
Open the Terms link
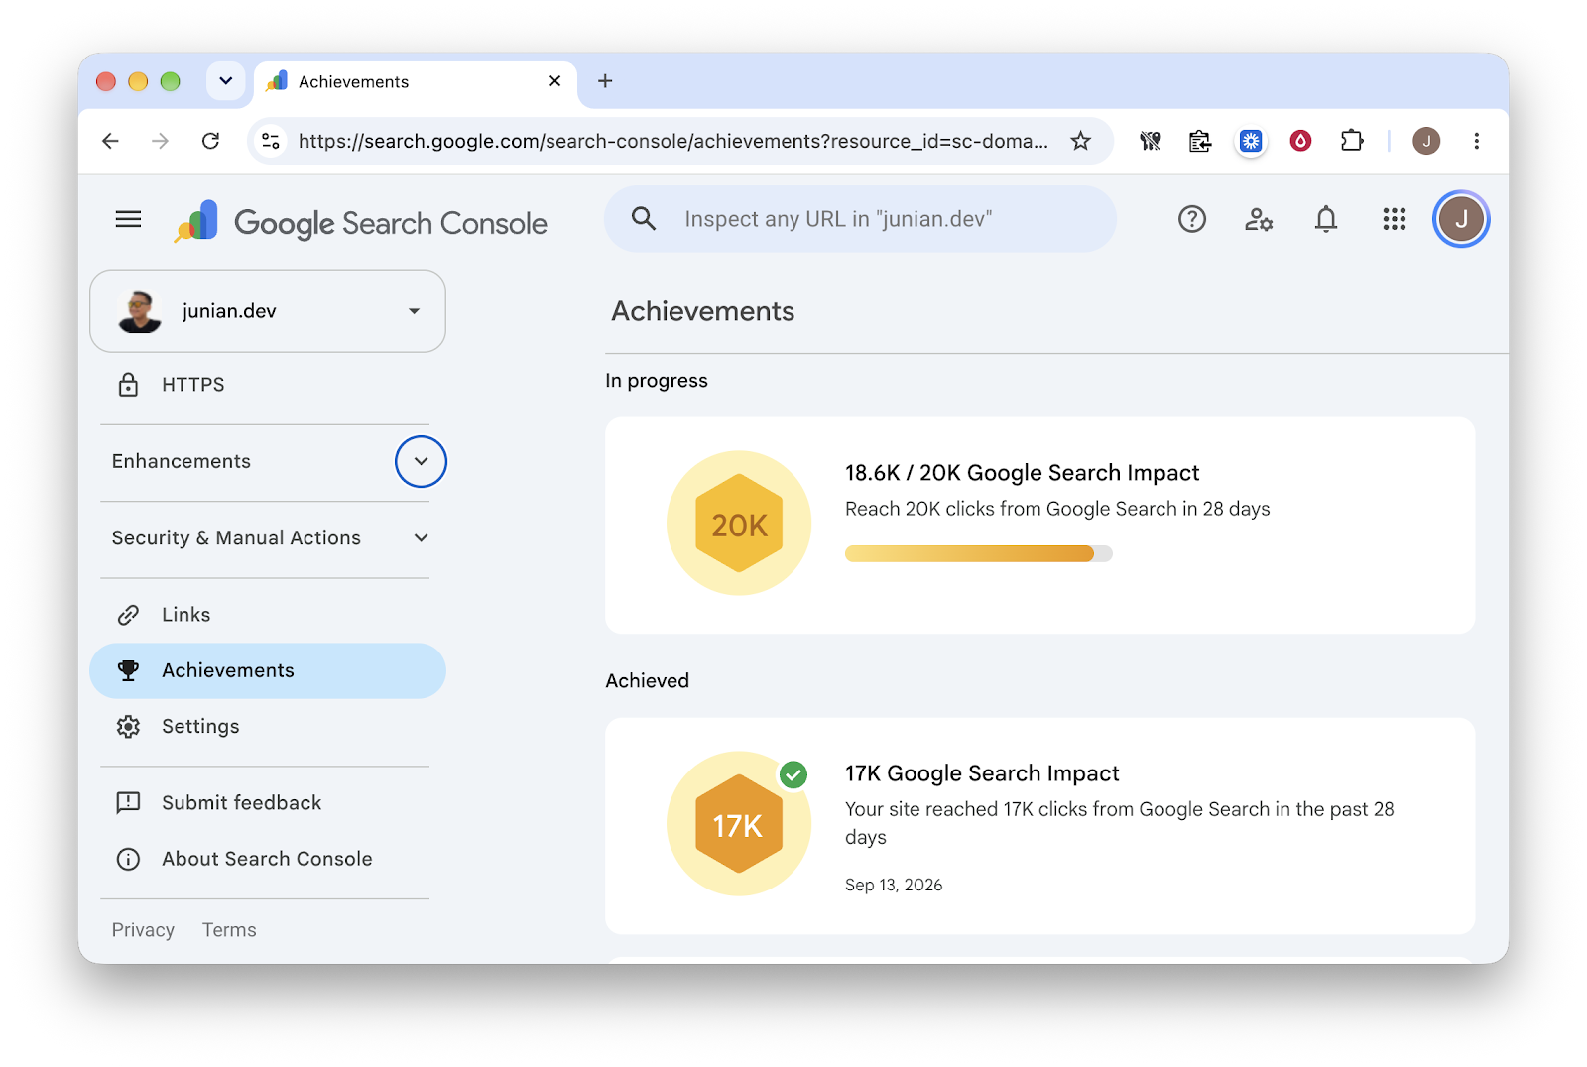pyautogui.click(x=229, y=930)
